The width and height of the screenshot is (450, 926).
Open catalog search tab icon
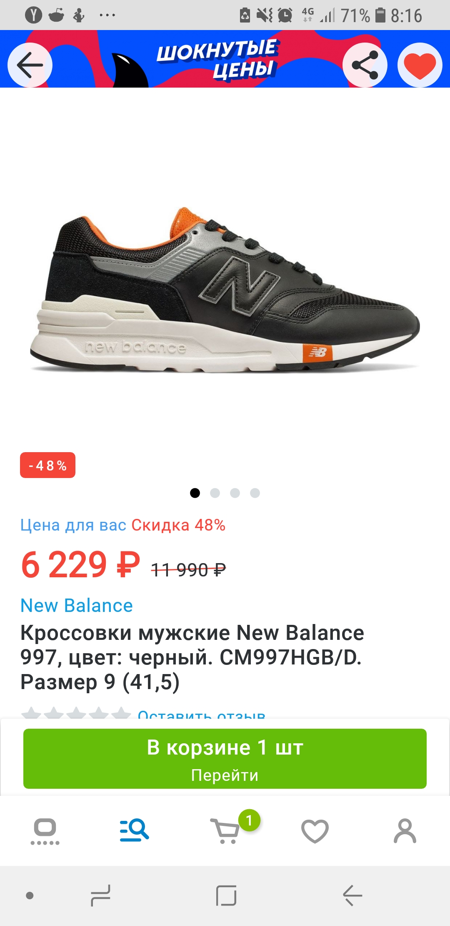134,830
